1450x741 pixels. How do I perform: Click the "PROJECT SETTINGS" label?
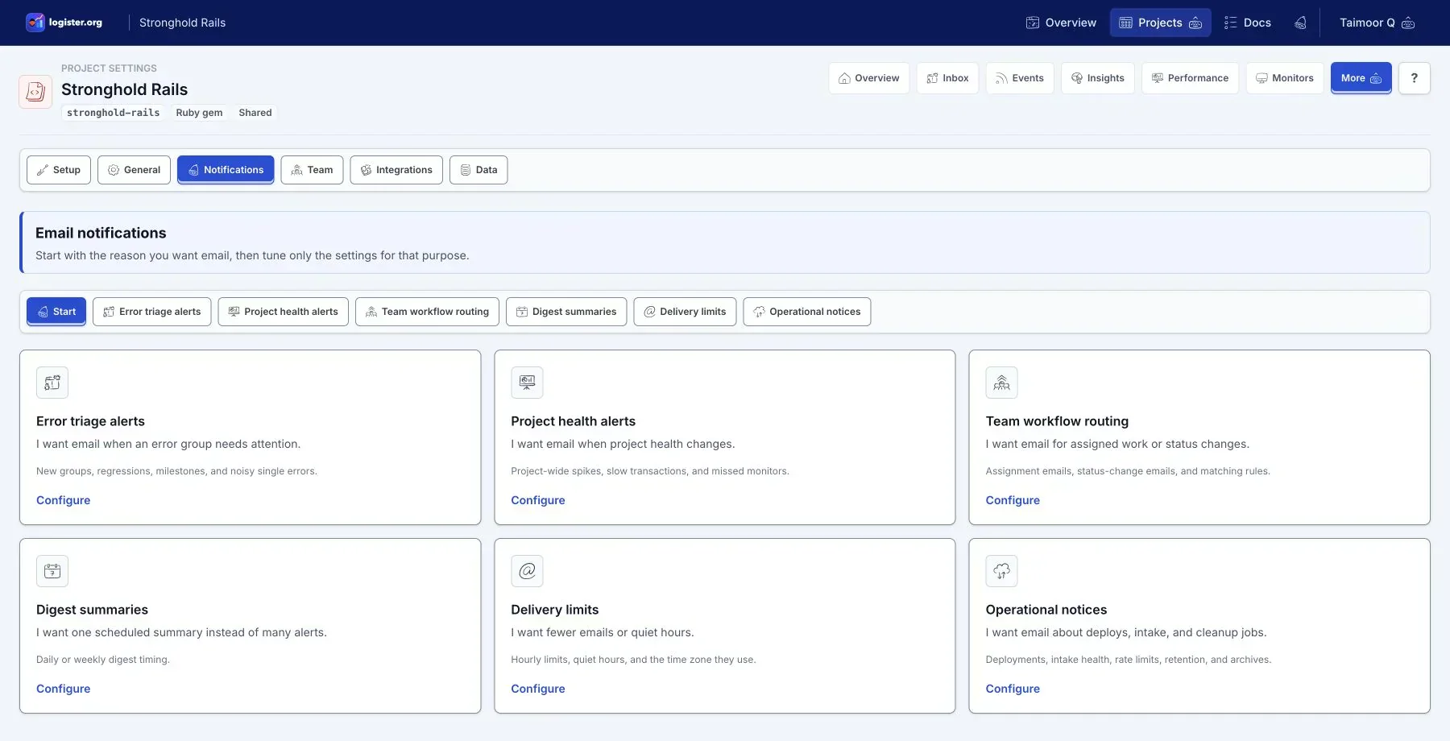(x=109, y=68)
